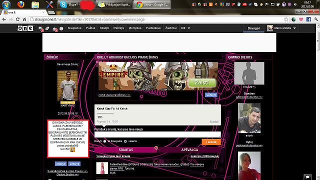Click into the stream message text field
This screenshot has width=320, height=180.
click(x=157, y=134)
